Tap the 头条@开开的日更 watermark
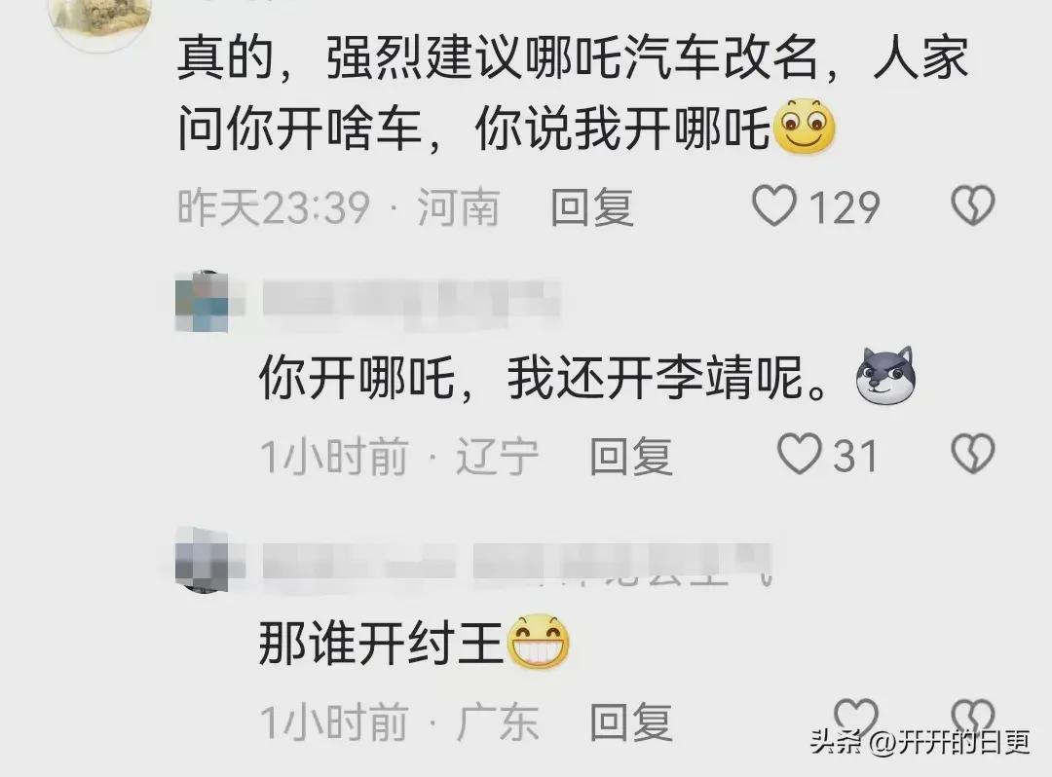 [x=920, y=742]
